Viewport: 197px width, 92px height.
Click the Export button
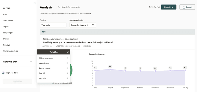click(187, 7)
